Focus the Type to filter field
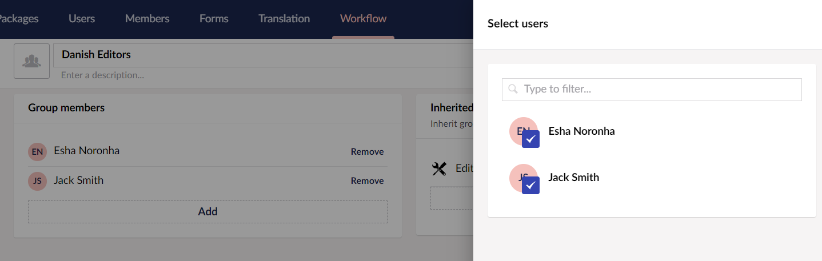This screenshot has height=261, width=822. click(652, 90)
